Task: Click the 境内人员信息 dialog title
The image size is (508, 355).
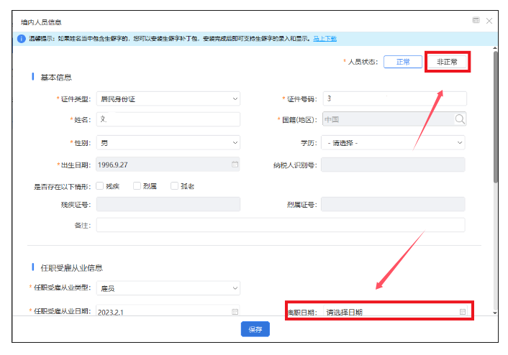Action: (x=41, y=22)
